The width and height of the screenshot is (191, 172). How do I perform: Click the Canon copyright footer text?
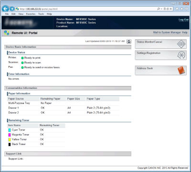click(163, 168)
